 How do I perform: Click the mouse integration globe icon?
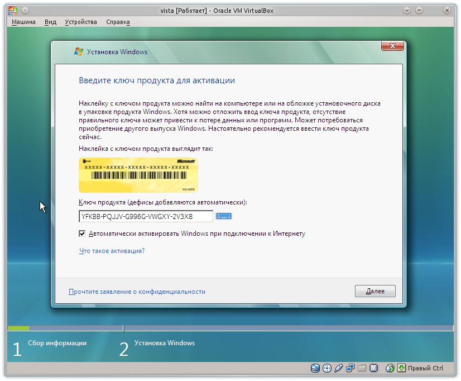point(390,368)
